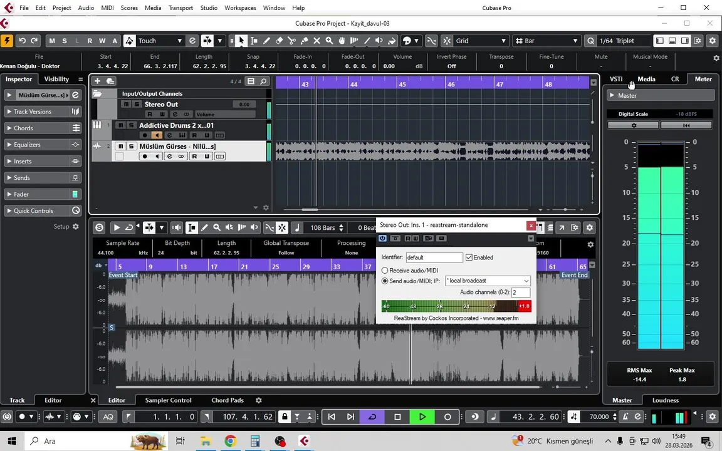Viewport: 722px width, 451px height.
Task: Open the Bar grid type dropdown
Action: [x=546, y=41]
